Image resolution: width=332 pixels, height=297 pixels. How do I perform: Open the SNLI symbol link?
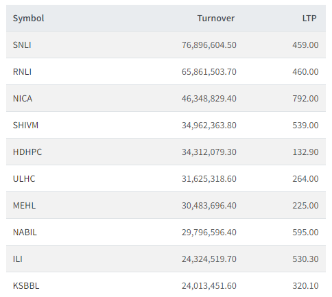(x=22, y=45)
